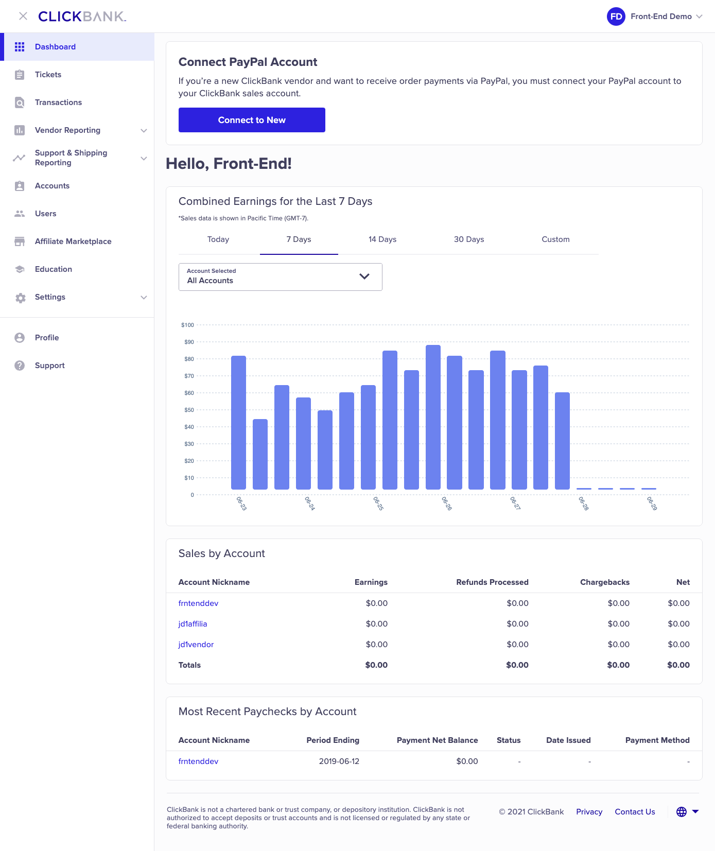Click the Affiliate Marketplace storefront icon

click(20, 241)
